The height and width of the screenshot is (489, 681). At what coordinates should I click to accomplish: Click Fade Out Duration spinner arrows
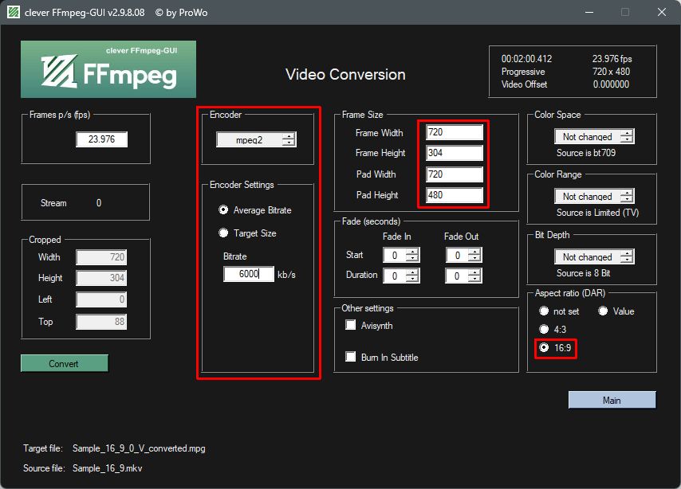(475, 276)
